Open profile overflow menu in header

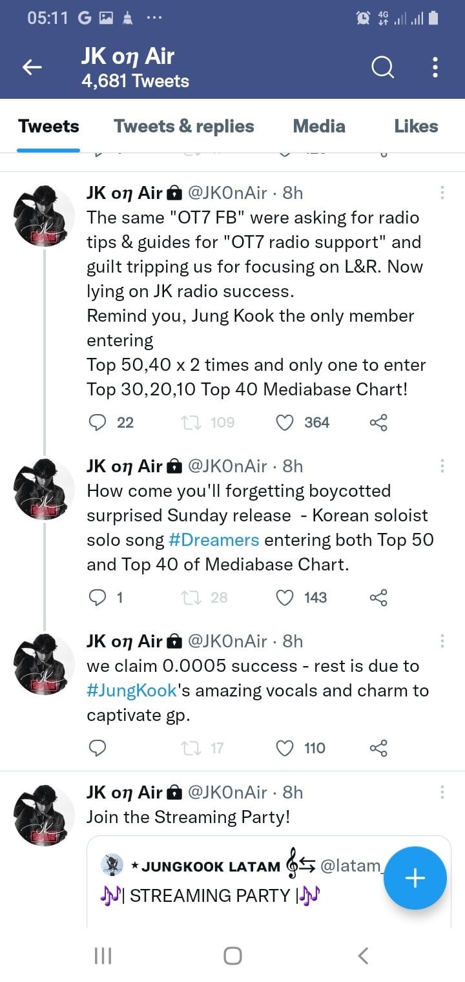(435, 67)
